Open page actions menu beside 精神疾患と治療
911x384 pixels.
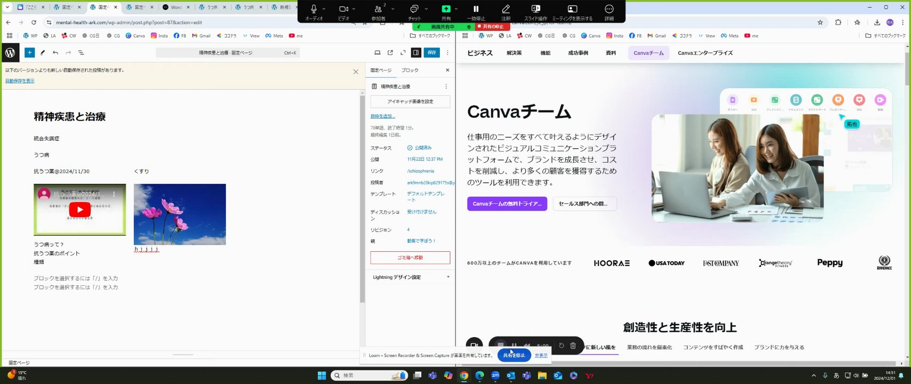(x=446, y=86)
